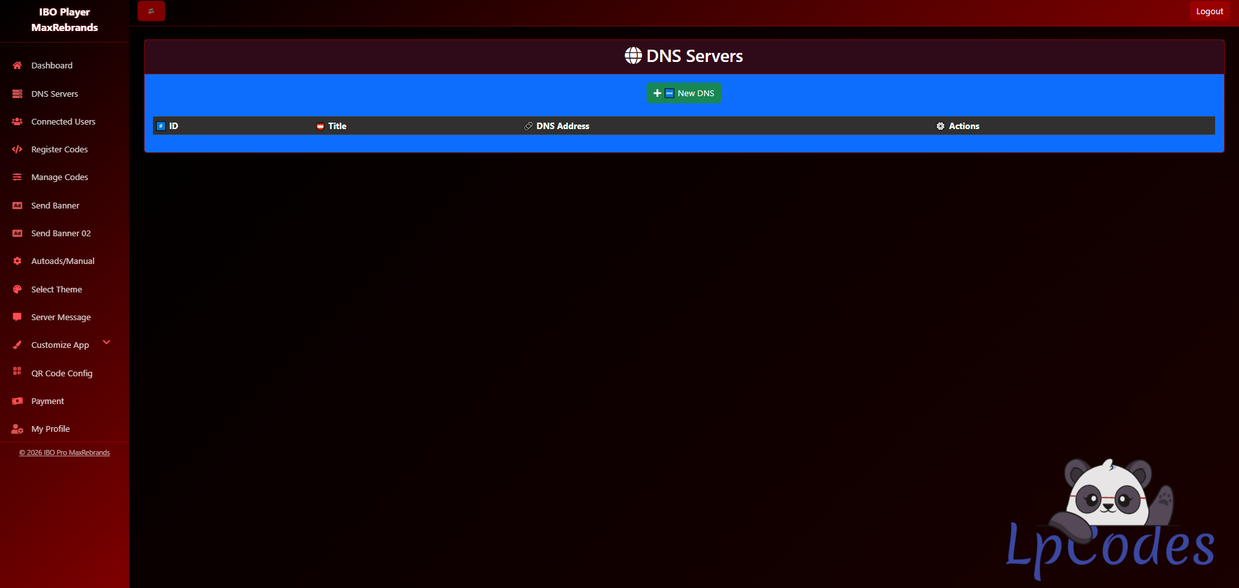Click the Payment money icon
Image resolution: width=1239 pixels, height=588 pixels.
(x=17, y=401)
